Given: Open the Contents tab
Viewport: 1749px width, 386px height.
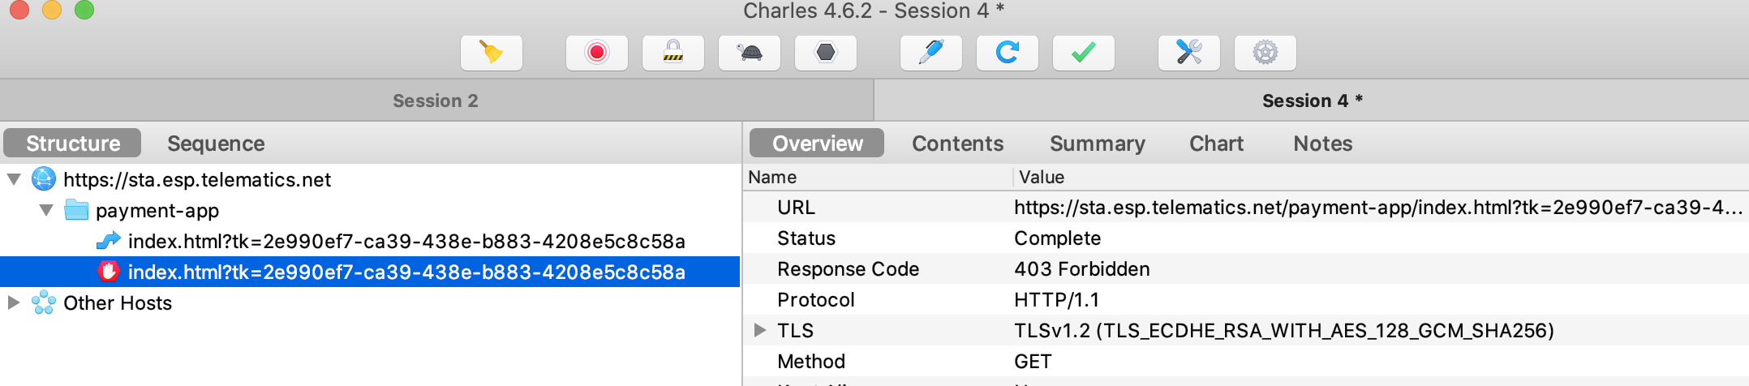Looking at the screenshot, I should tap(957, 144).
